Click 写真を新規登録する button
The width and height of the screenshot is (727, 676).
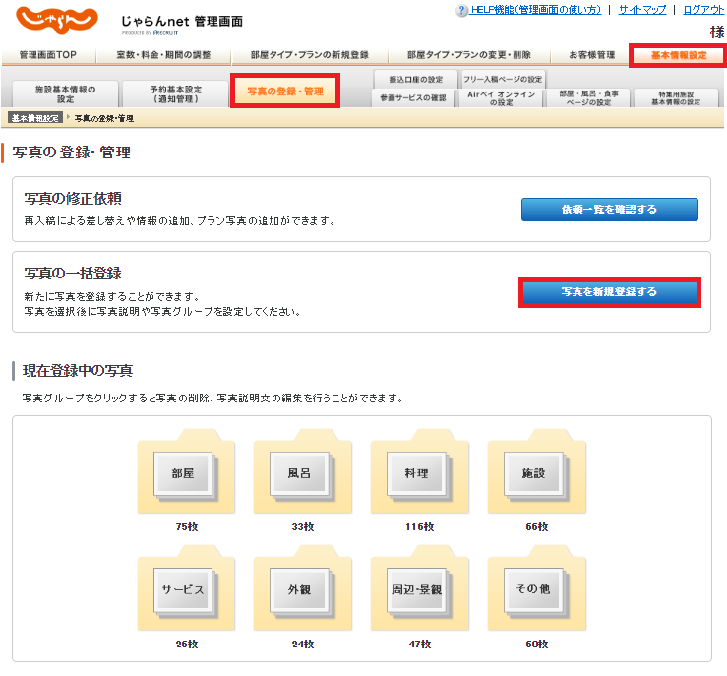pos(609,292)
